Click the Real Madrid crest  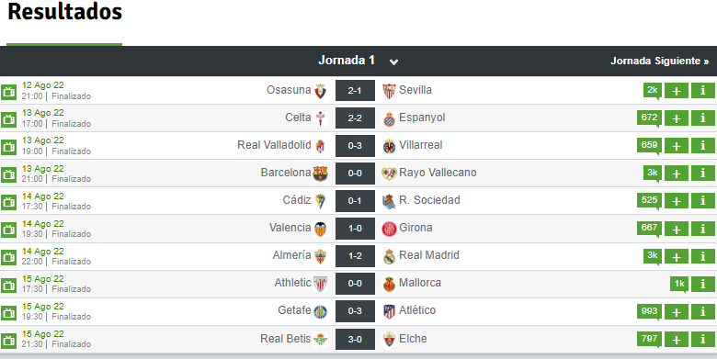click(x=389, y=257)
